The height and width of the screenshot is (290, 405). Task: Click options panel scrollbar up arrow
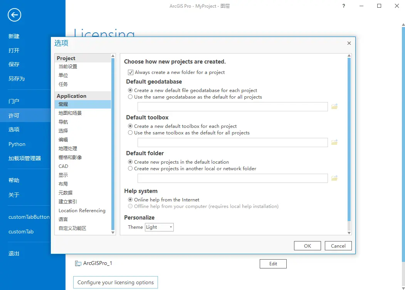(349, 55)
